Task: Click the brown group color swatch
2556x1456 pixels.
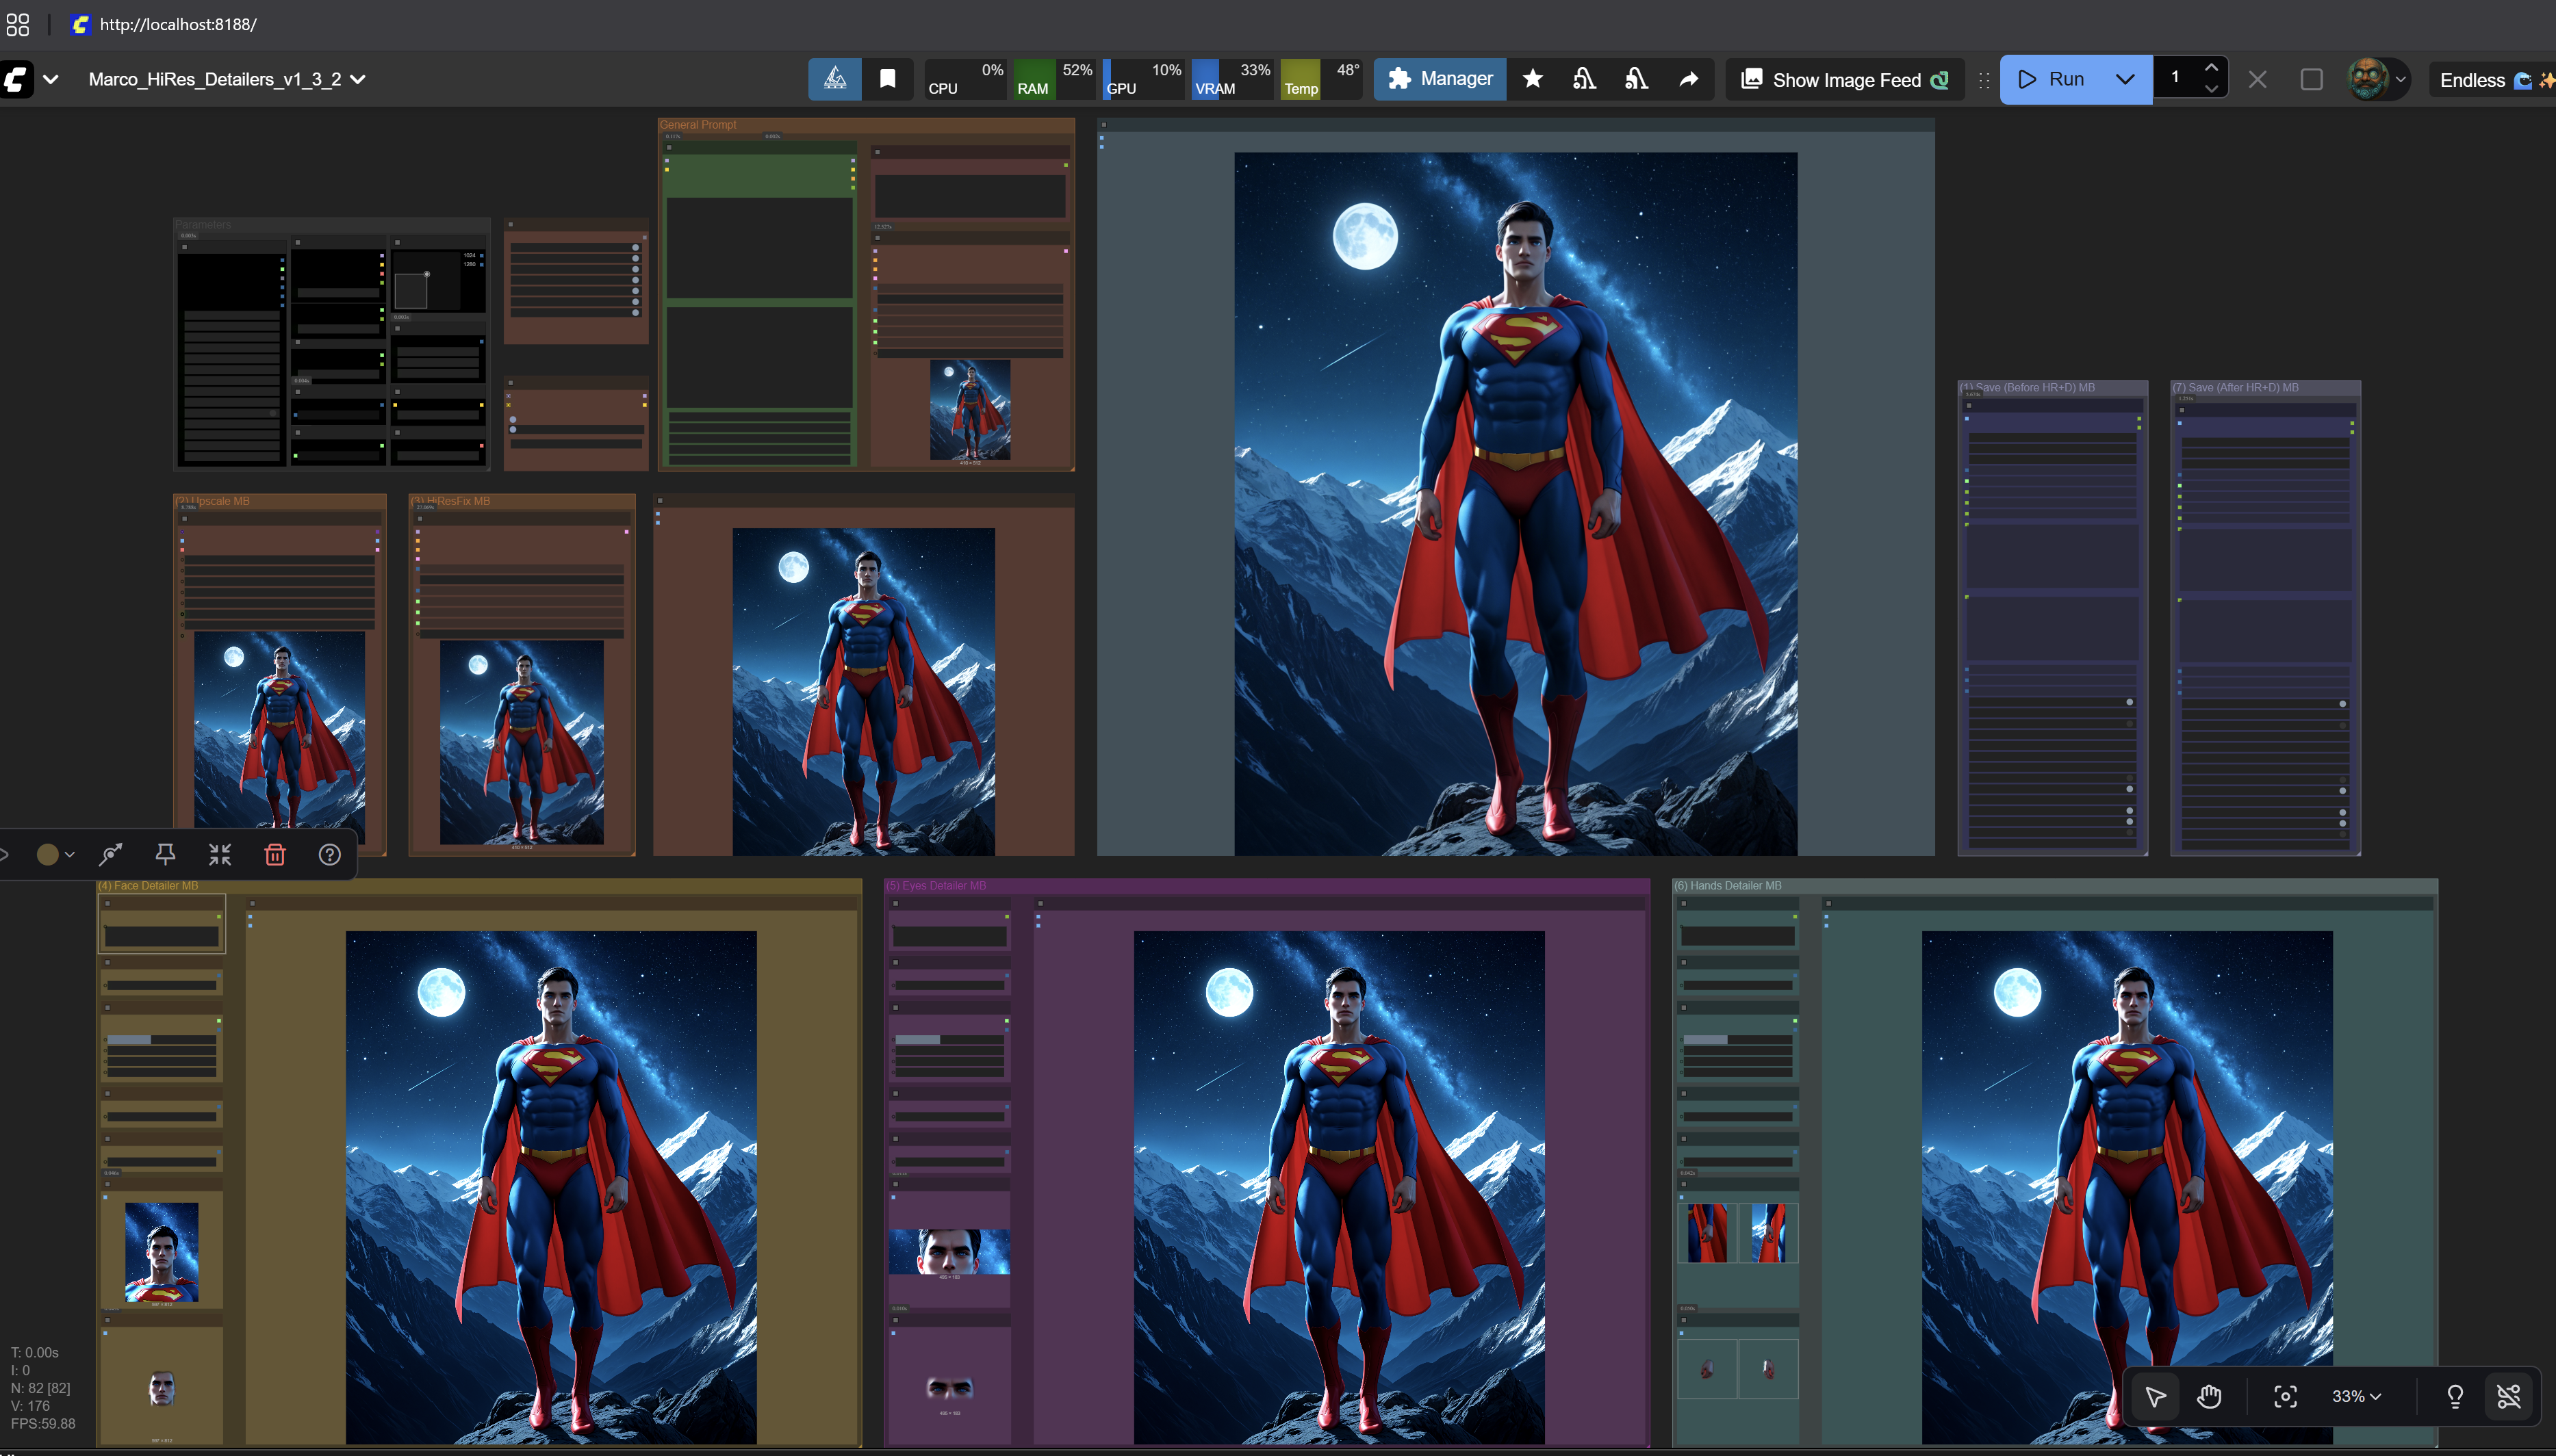Action: (47, 854)
